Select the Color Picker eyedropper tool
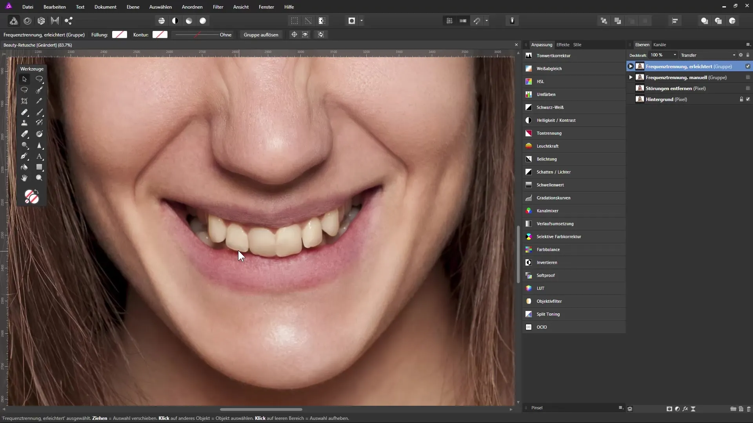The image size is (753, 423). [x=39, y=101]
